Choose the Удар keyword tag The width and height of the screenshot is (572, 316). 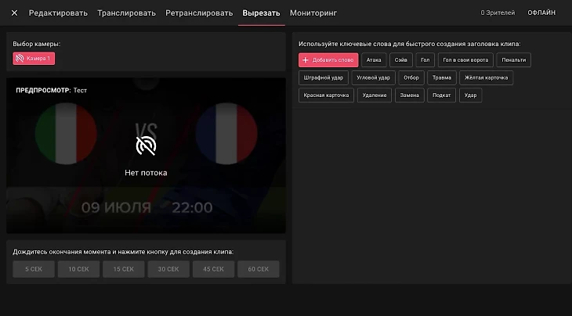tap(470, 95)
